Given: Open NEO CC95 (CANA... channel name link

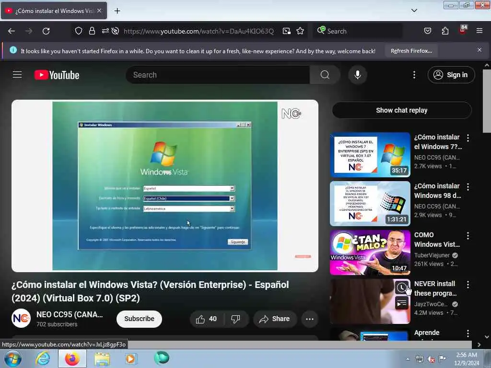Looking at the screenshot, I should tap(70, 314).
